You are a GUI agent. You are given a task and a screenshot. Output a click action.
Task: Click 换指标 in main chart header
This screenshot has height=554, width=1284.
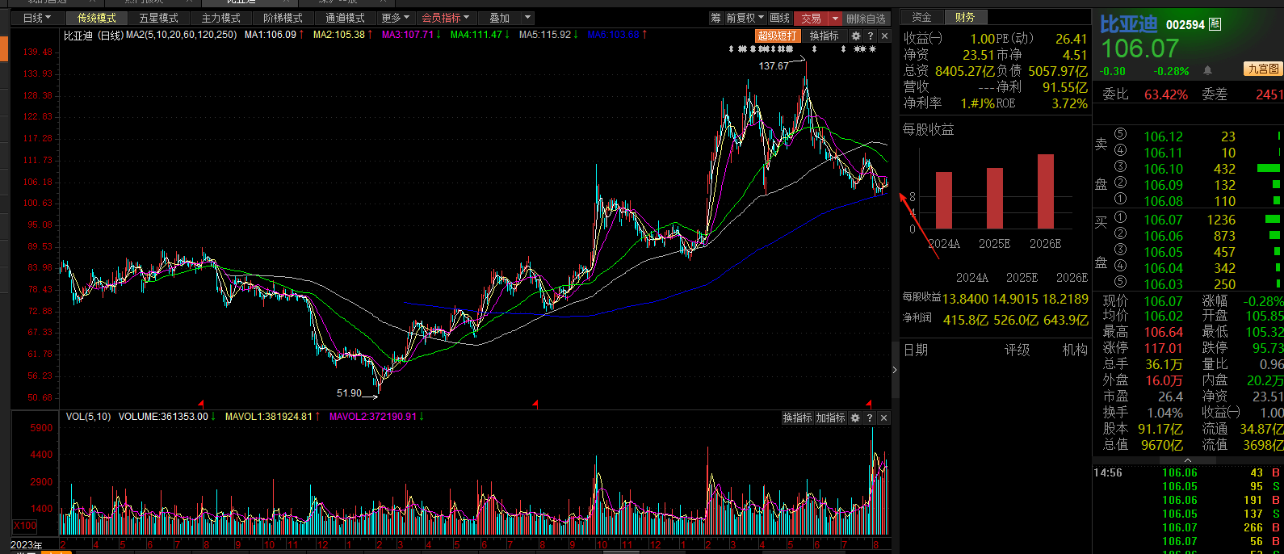coord(825,36)
